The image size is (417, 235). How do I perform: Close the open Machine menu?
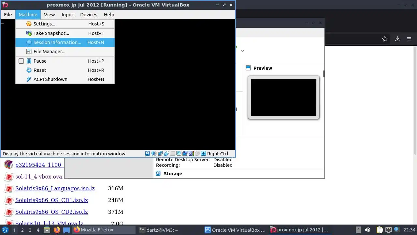[28, 15]
